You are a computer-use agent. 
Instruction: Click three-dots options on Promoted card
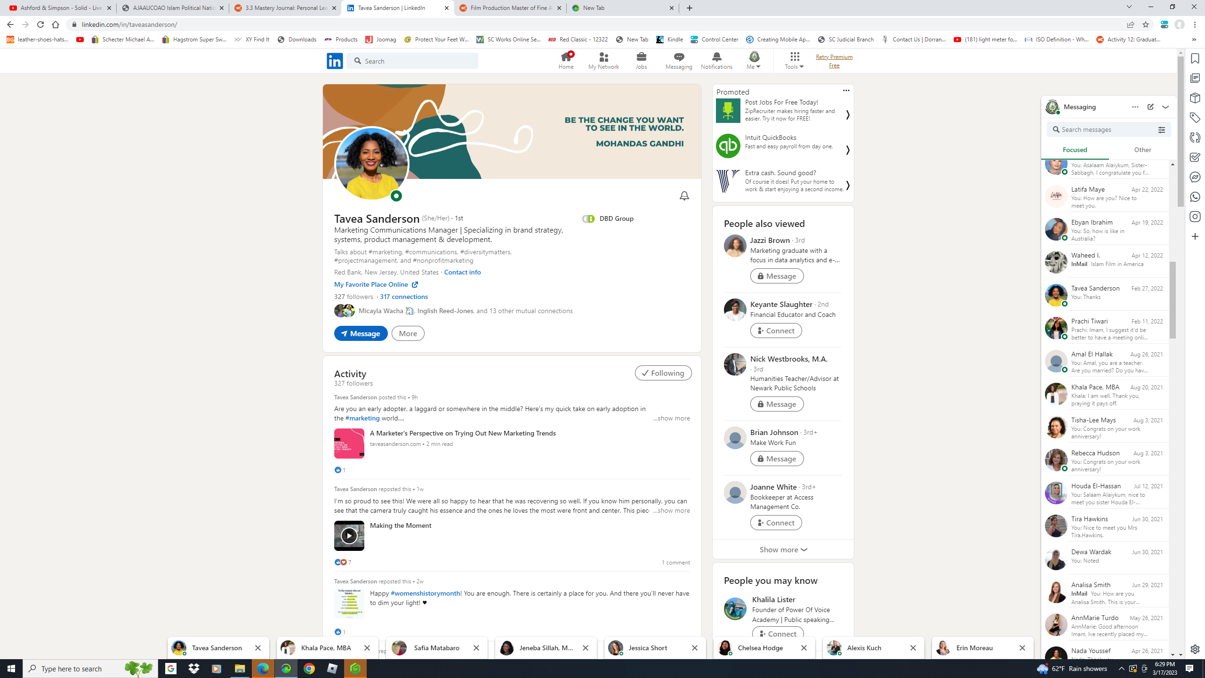pos(846,90)
